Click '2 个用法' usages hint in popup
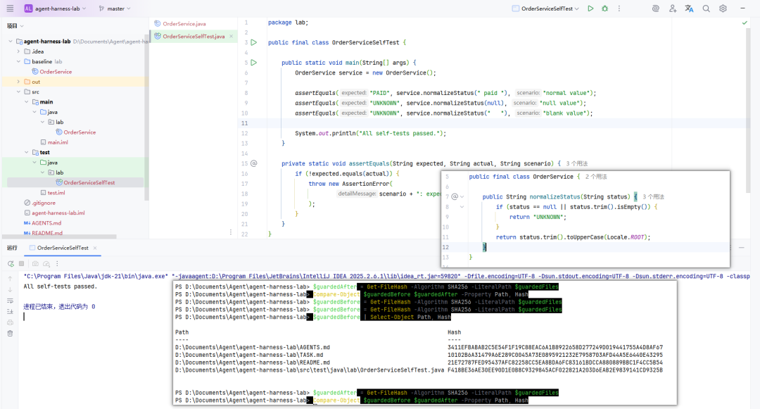This screenshot has width=760, height=409. click(x=596, y=177)
